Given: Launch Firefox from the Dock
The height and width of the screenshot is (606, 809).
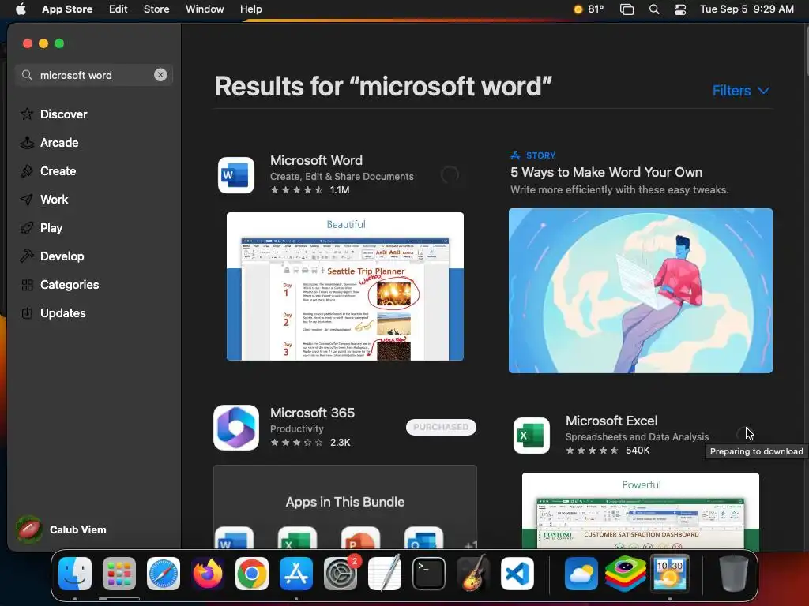Looking at the screenshot, I should [x=208, y=574].
